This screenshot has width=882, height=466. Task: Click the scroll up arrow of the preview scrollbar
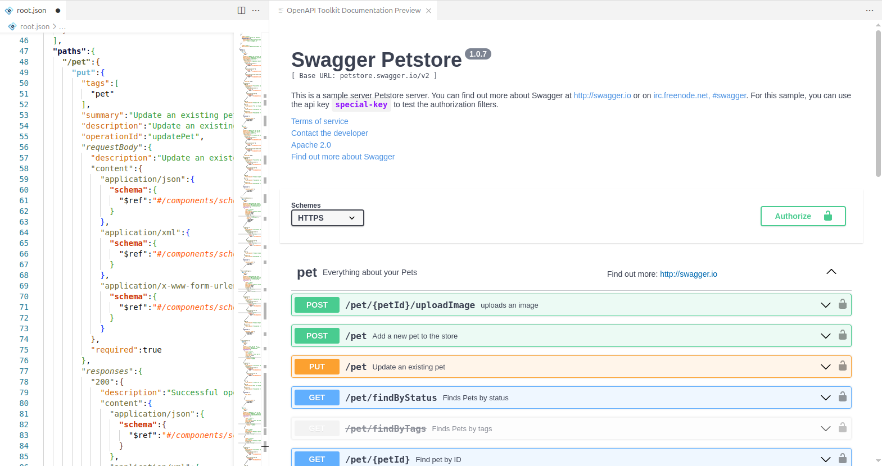pos(878,25)
